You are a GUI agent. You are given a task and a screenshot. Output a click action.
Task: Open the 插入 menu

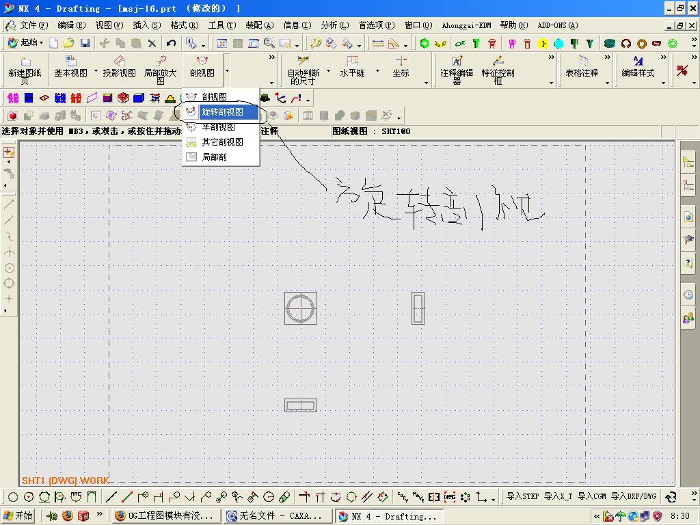pos(147,25)
